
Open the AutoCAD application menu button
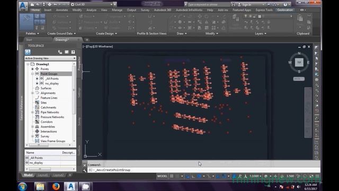(x=23, y=6)
